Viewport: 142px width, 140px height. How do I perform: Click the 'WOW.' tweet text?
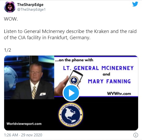coord(11,19)
